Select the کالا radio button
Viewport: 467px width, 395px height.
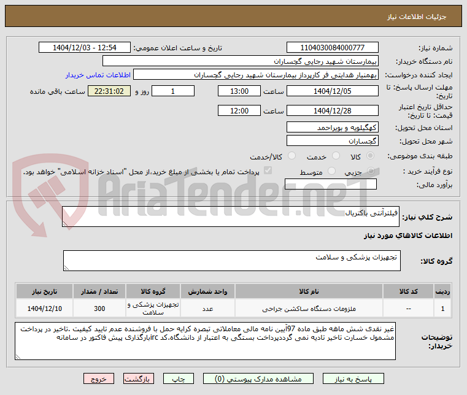371,156
